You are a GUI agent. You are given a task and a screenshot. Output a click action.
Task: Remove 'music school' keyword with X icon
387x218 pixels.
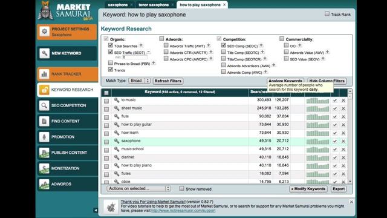(343, 150)
